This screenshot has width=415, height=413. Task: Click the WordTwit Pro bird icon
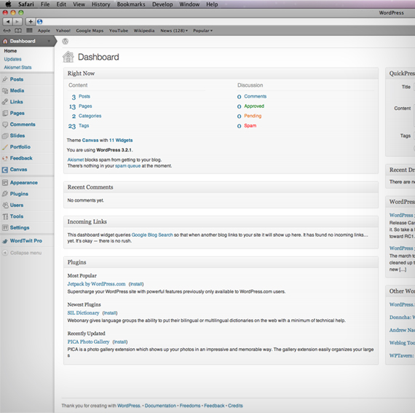pos(5,241)
